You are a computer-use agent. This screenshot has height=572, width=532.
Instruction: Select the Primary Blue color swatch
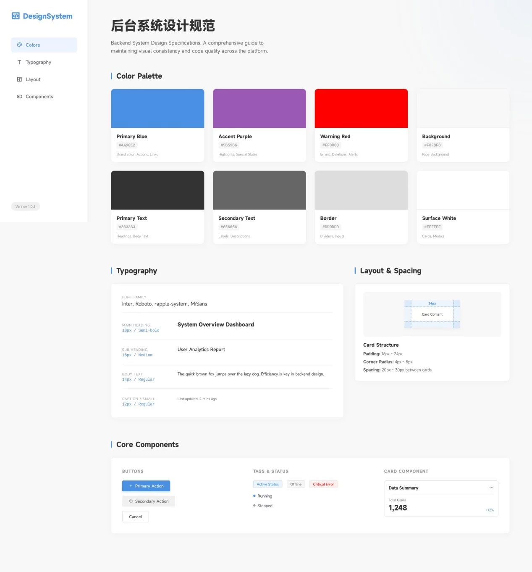(x=157, y=108)
